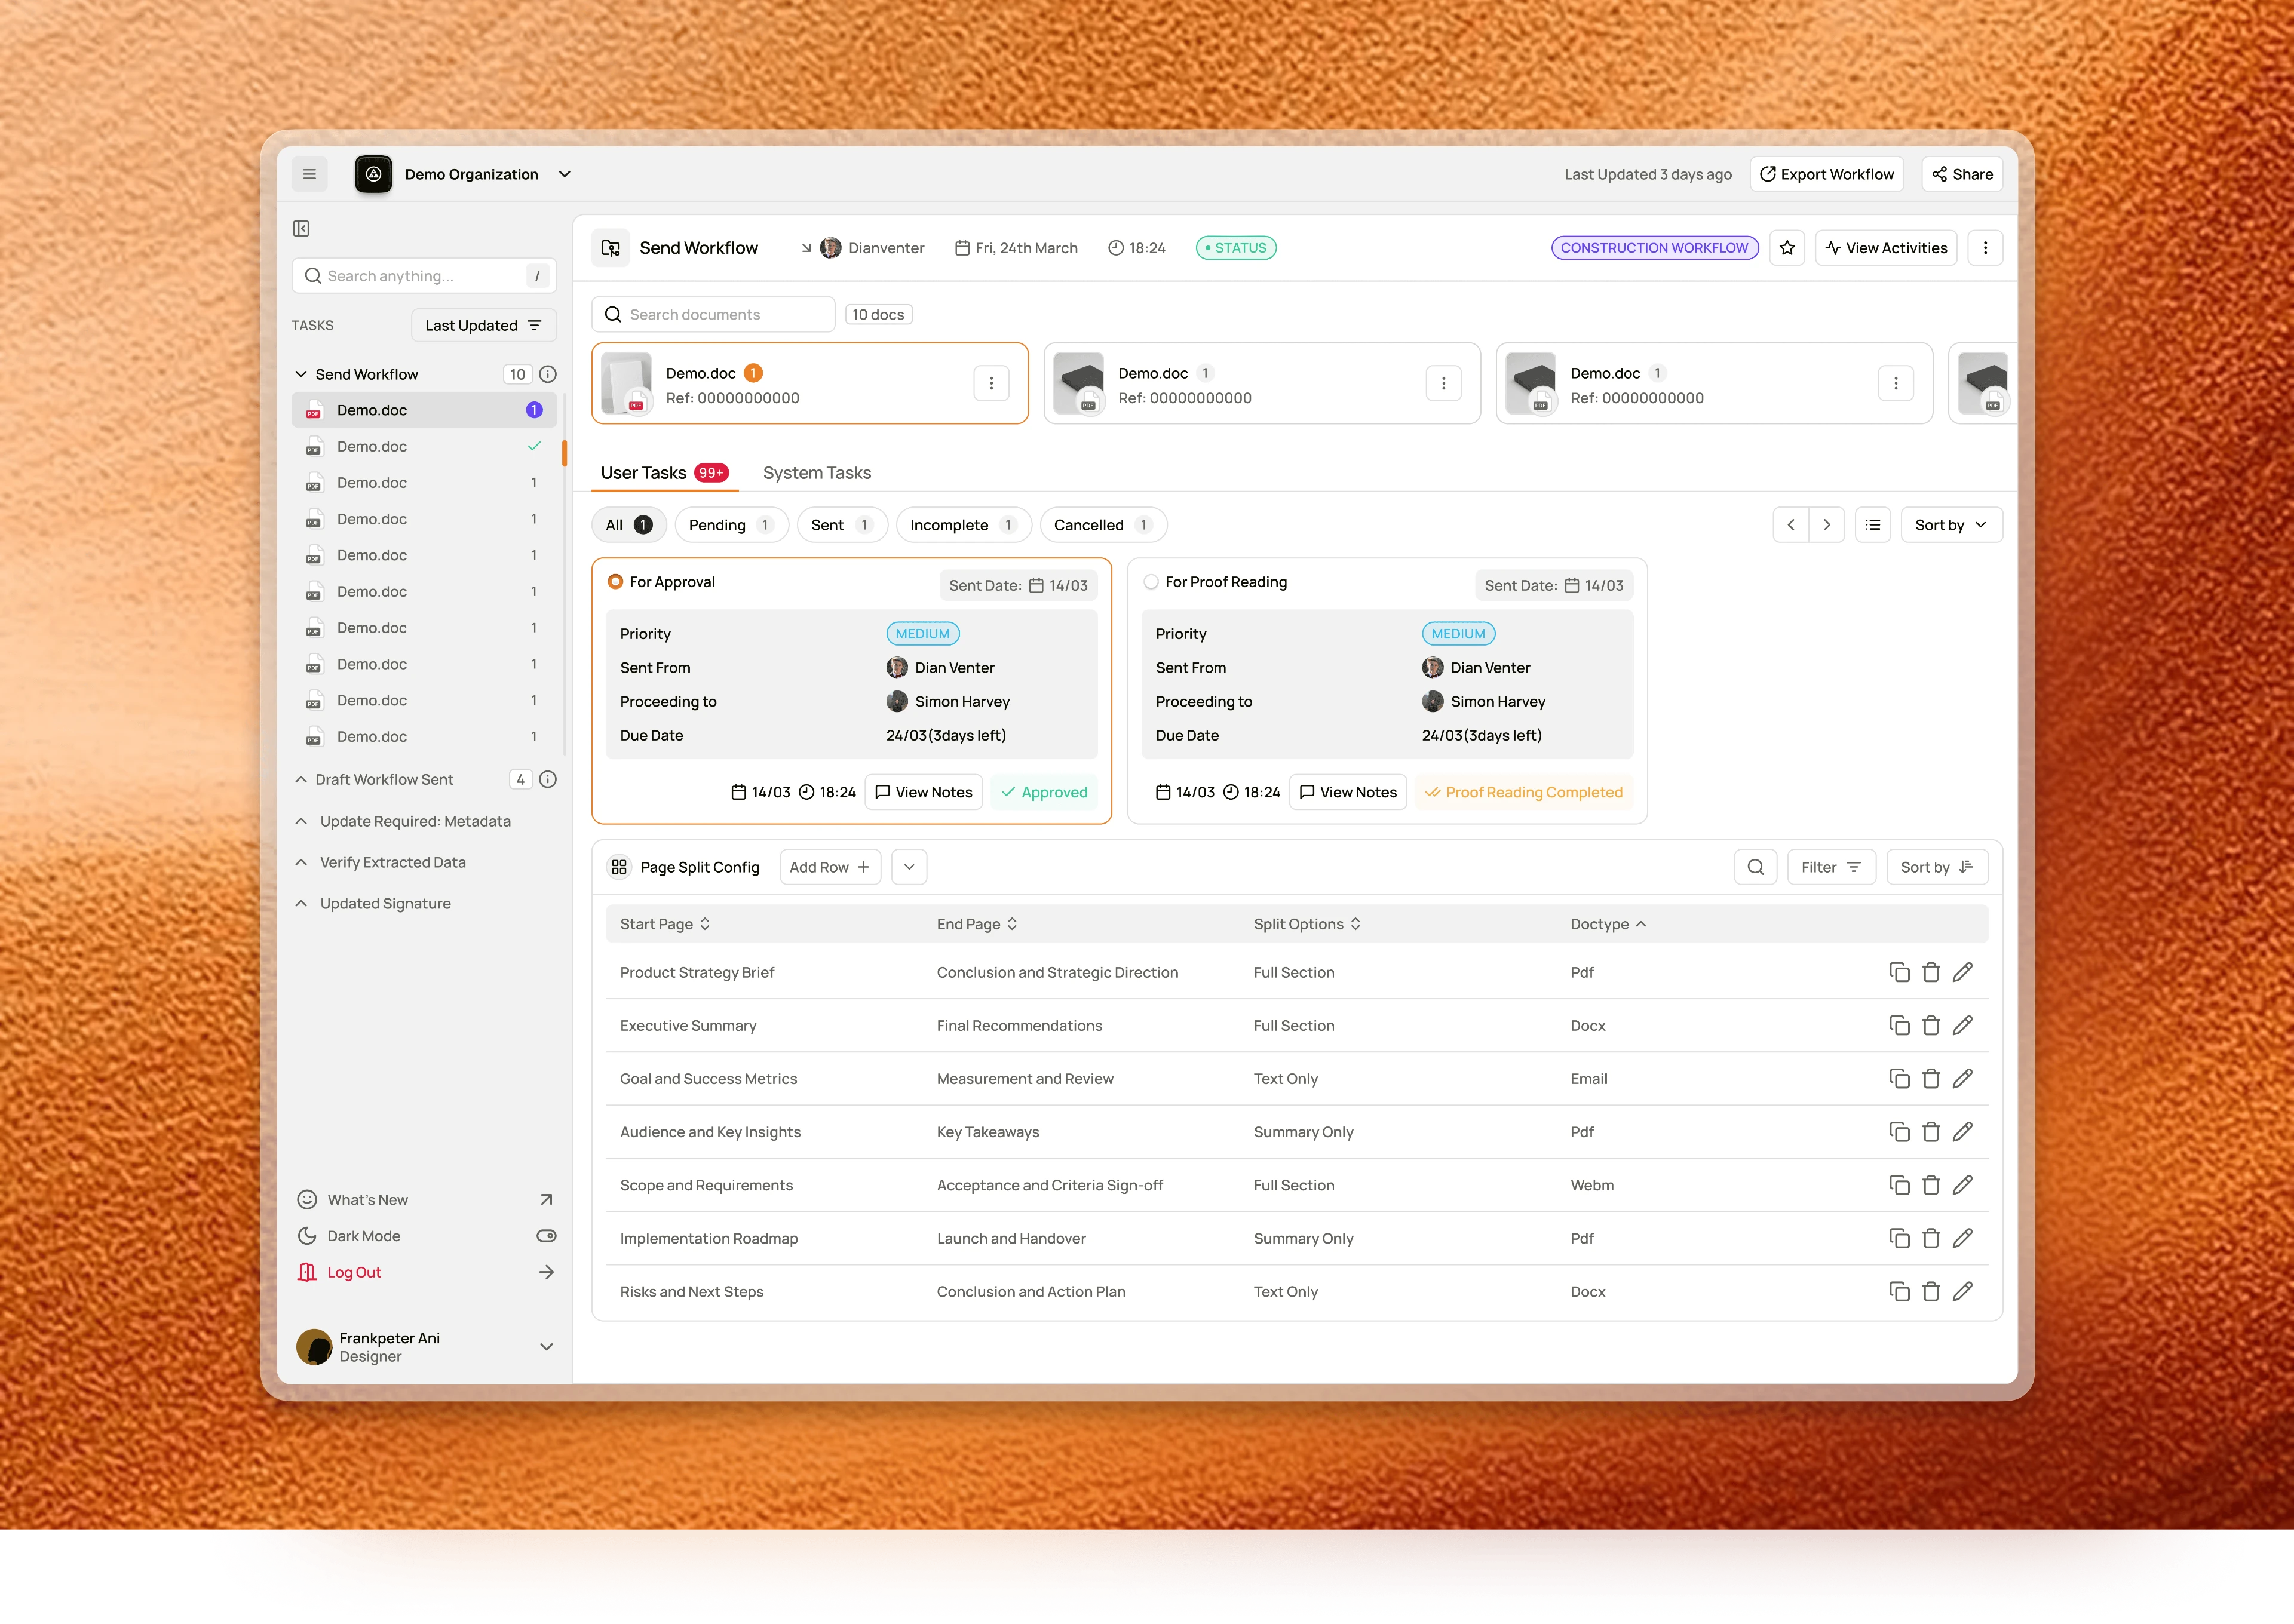Viewport: 2294px width, 1624px height.
Task: Open Page Split Config search icon
Action: (x=1756, y=867)
